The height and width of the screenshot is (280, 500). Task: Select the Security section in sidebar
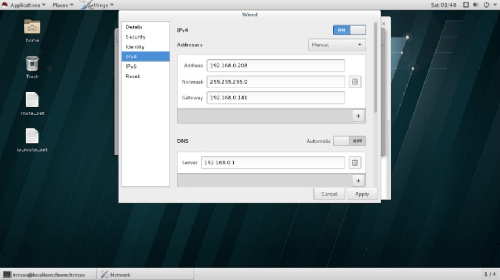coord(135,37)
